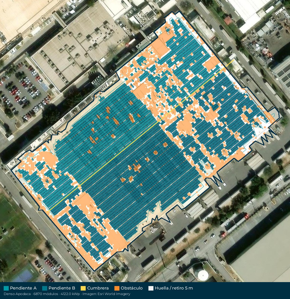The width and height of the screenshot is (290, 299).
Task: Click the Pendiente B legend label
Action: [62, 288]
